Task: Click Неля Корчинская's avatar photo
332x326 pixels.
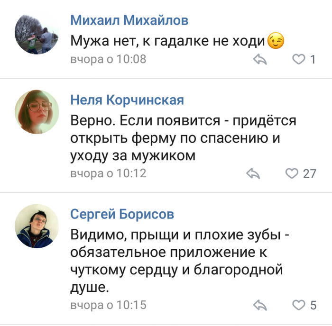Action: tap(37, 112)
